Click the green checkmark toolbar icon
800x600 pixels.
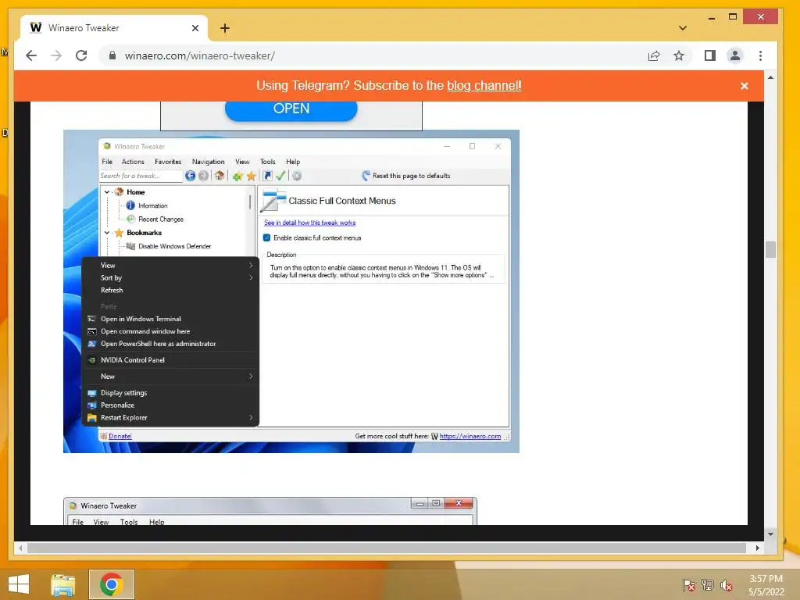(x=280, y=176)
